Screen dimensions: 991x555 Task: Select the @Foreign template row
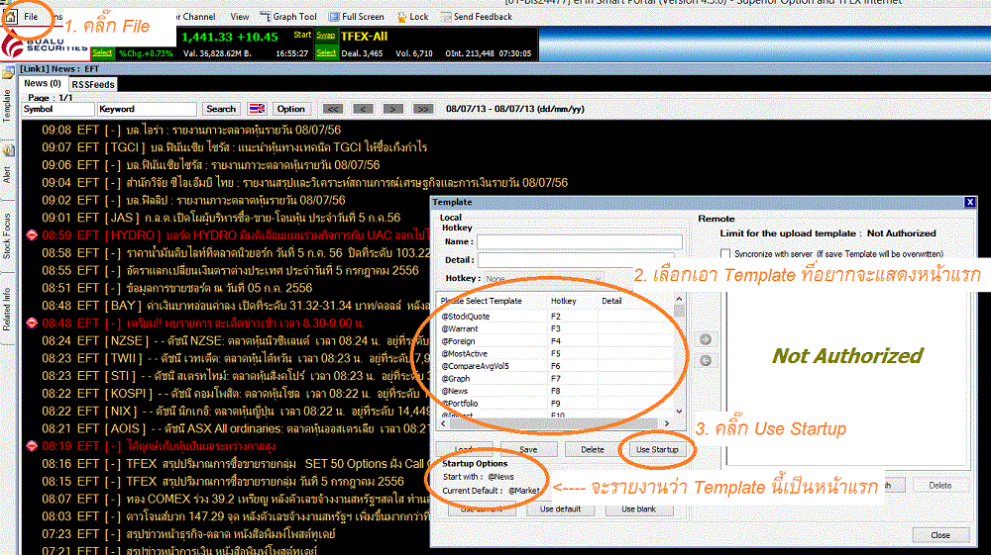(556, 341)
